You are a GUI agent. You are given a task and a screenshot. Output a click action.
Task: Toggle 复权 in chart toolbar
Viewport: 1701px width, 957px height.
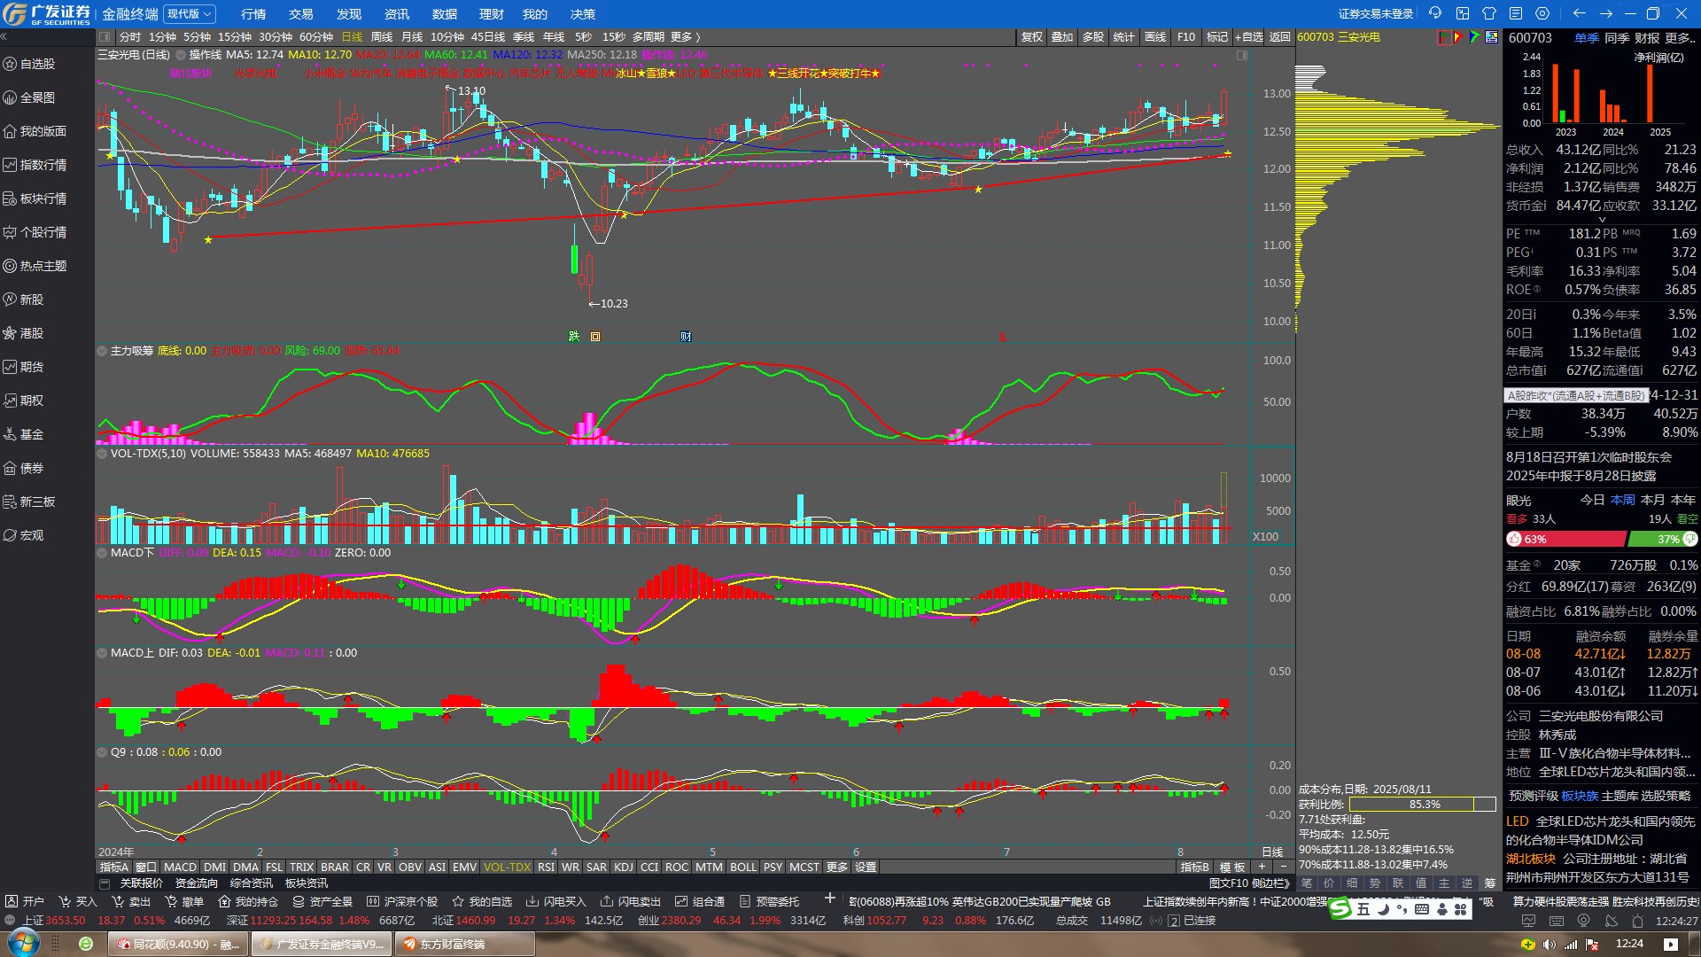[1032, 37]
